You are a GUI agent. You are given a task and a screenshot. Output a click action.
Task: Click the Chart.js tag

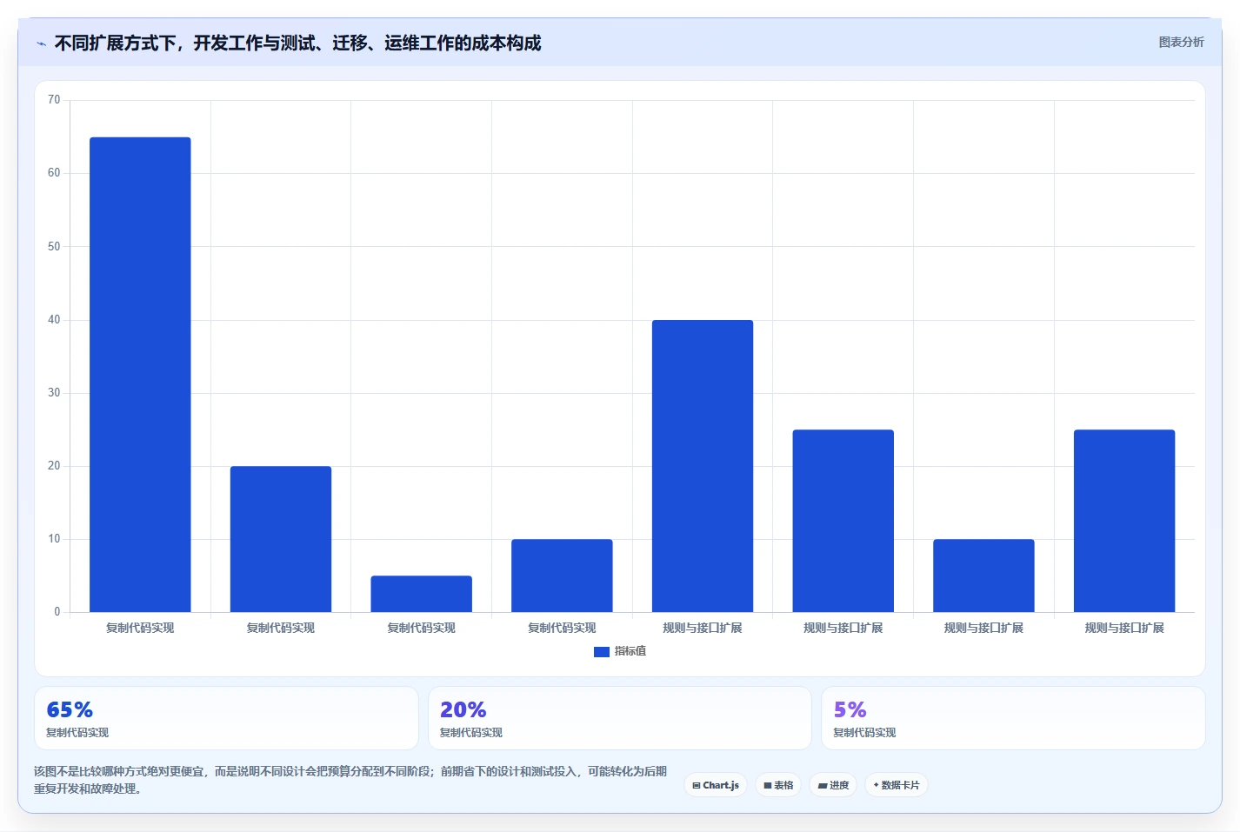coord(716,785)
